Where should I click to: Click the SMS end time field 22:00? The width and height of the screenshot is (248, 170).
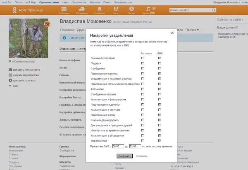click(135, 147)
